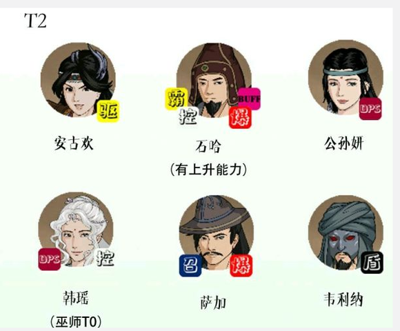
Task: Click the red 爆 badge on 萨加
Action: coord(241,265)
